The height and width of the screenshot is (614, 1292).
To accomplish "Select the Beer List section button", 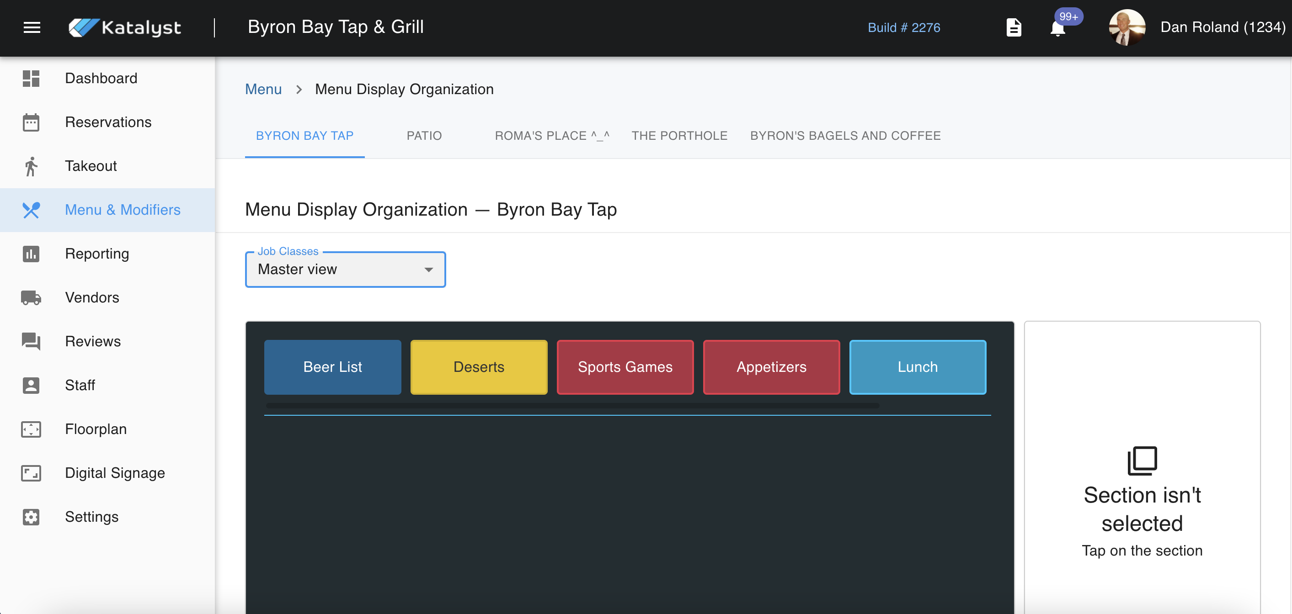I will click(x=332, y=367).
